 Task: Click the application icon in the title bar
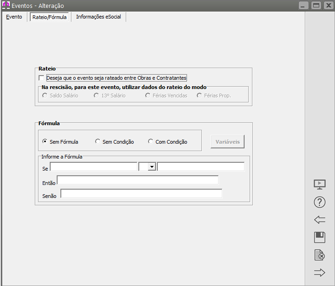6,6
